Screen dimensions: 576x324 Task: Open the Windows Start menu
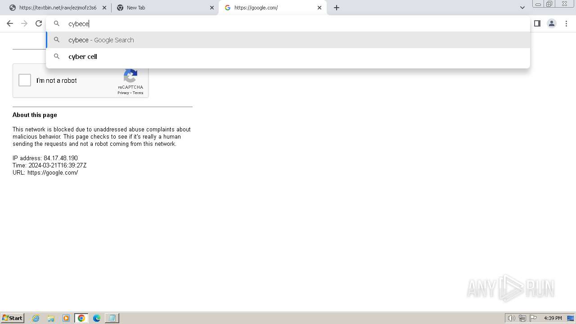[12, 318]
